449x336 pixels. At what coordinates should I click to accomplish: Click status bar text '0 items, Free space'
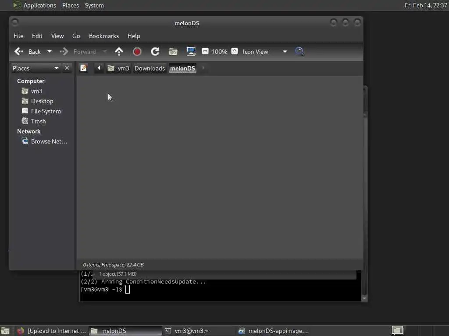114,265
